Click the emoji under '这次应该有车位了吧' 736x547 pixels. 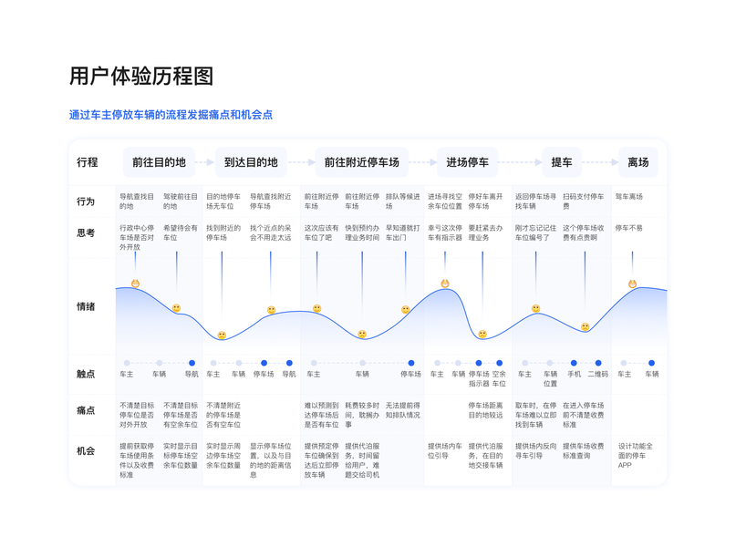(x=317, y=308)
